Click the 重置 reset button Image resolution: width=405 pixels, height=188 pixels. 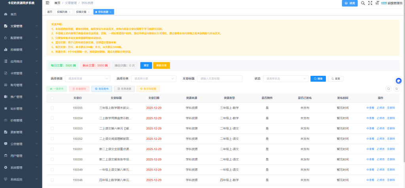[335, 79]
